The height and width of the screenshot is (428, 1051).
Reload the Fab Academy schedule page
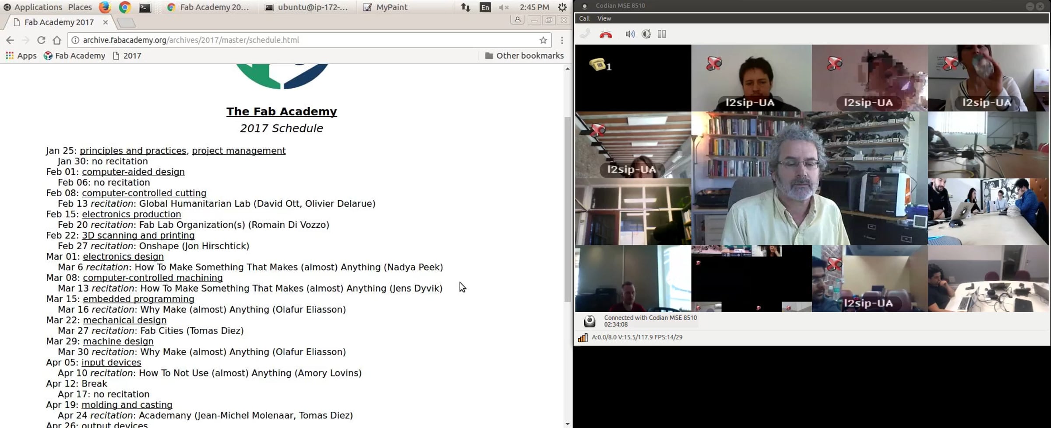point(41,40)
